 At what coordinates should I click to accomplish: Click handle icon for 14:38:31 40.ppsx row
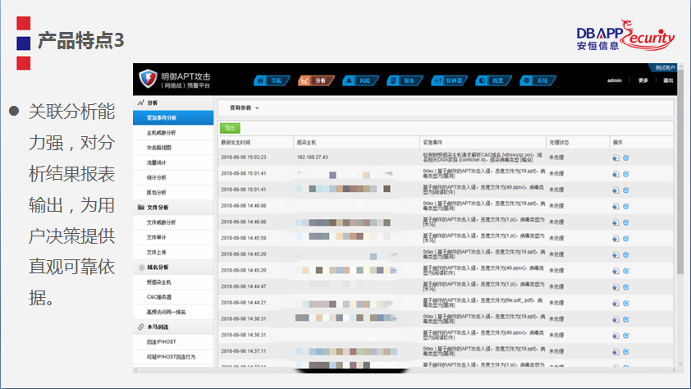(626, 336)
